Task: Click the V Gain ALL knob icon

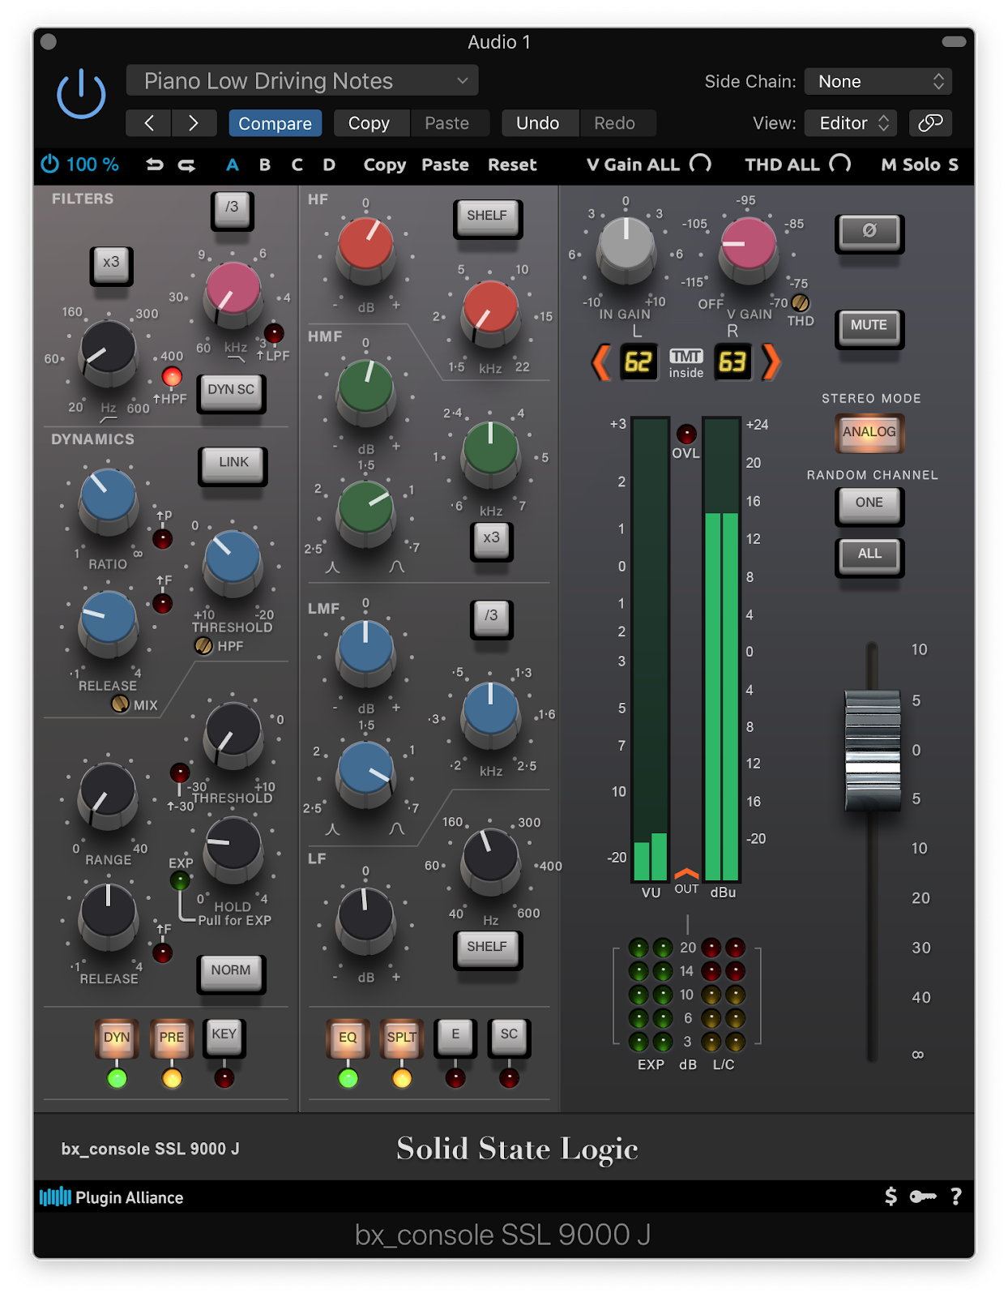Action: pos(700,164)
